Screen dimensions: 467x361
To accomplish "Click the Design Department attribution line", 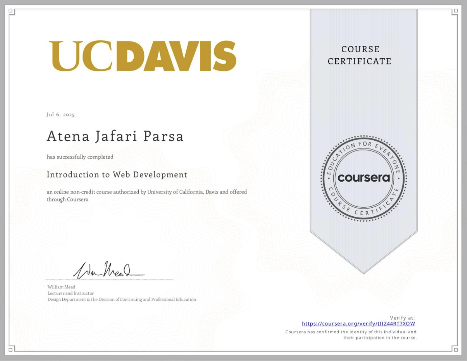I will (122, 299).
